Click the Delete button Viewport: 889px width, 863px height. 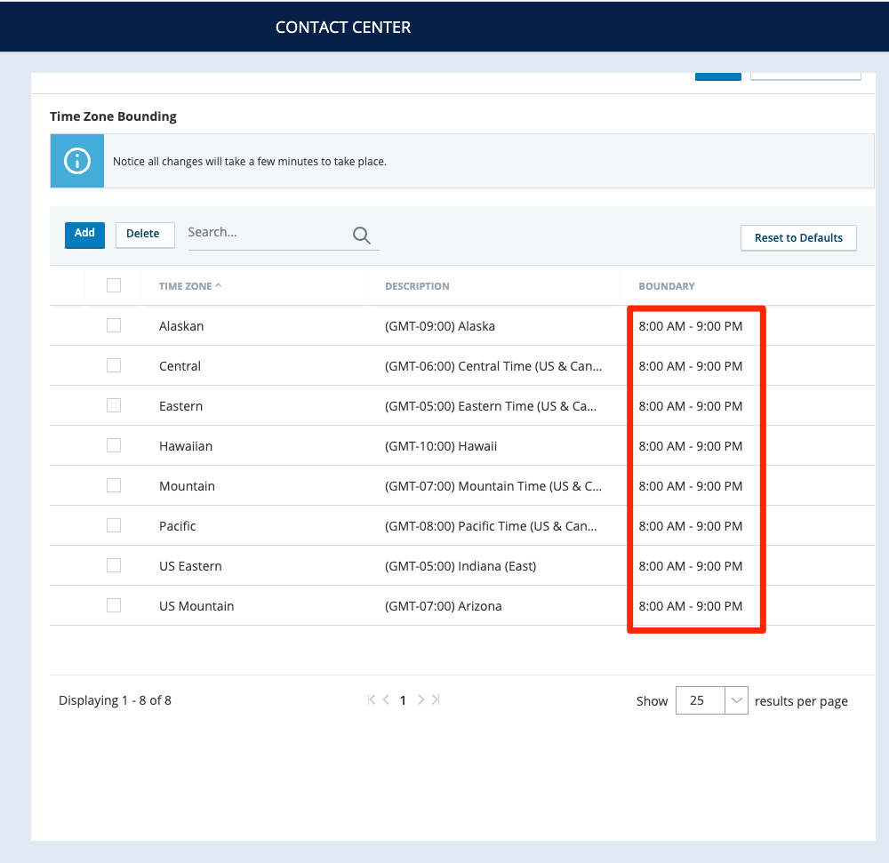143,234
